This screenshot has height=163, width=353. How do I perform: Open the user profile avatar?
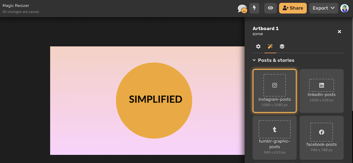tap(344, 8)
